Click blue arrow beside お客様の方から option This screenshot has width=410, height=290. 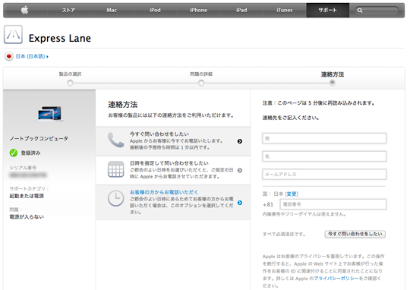pyautogui.click(x=240, y=203)
